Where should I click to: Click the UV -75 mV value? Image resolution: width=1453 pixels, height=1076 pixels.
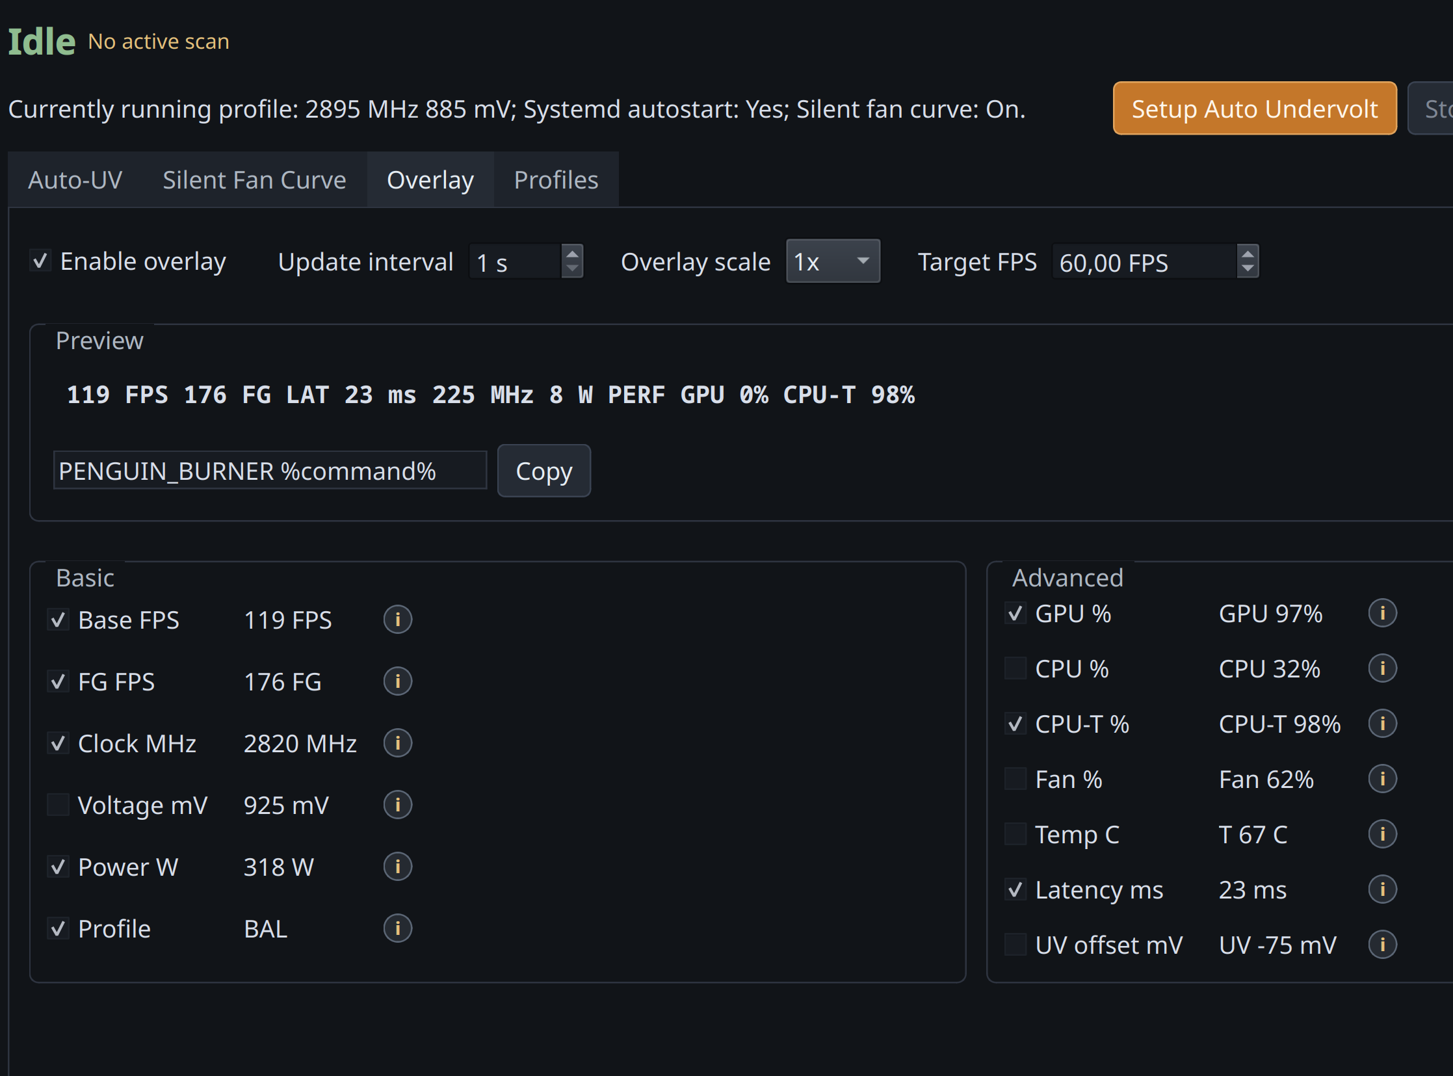(x=1278, y=946)
